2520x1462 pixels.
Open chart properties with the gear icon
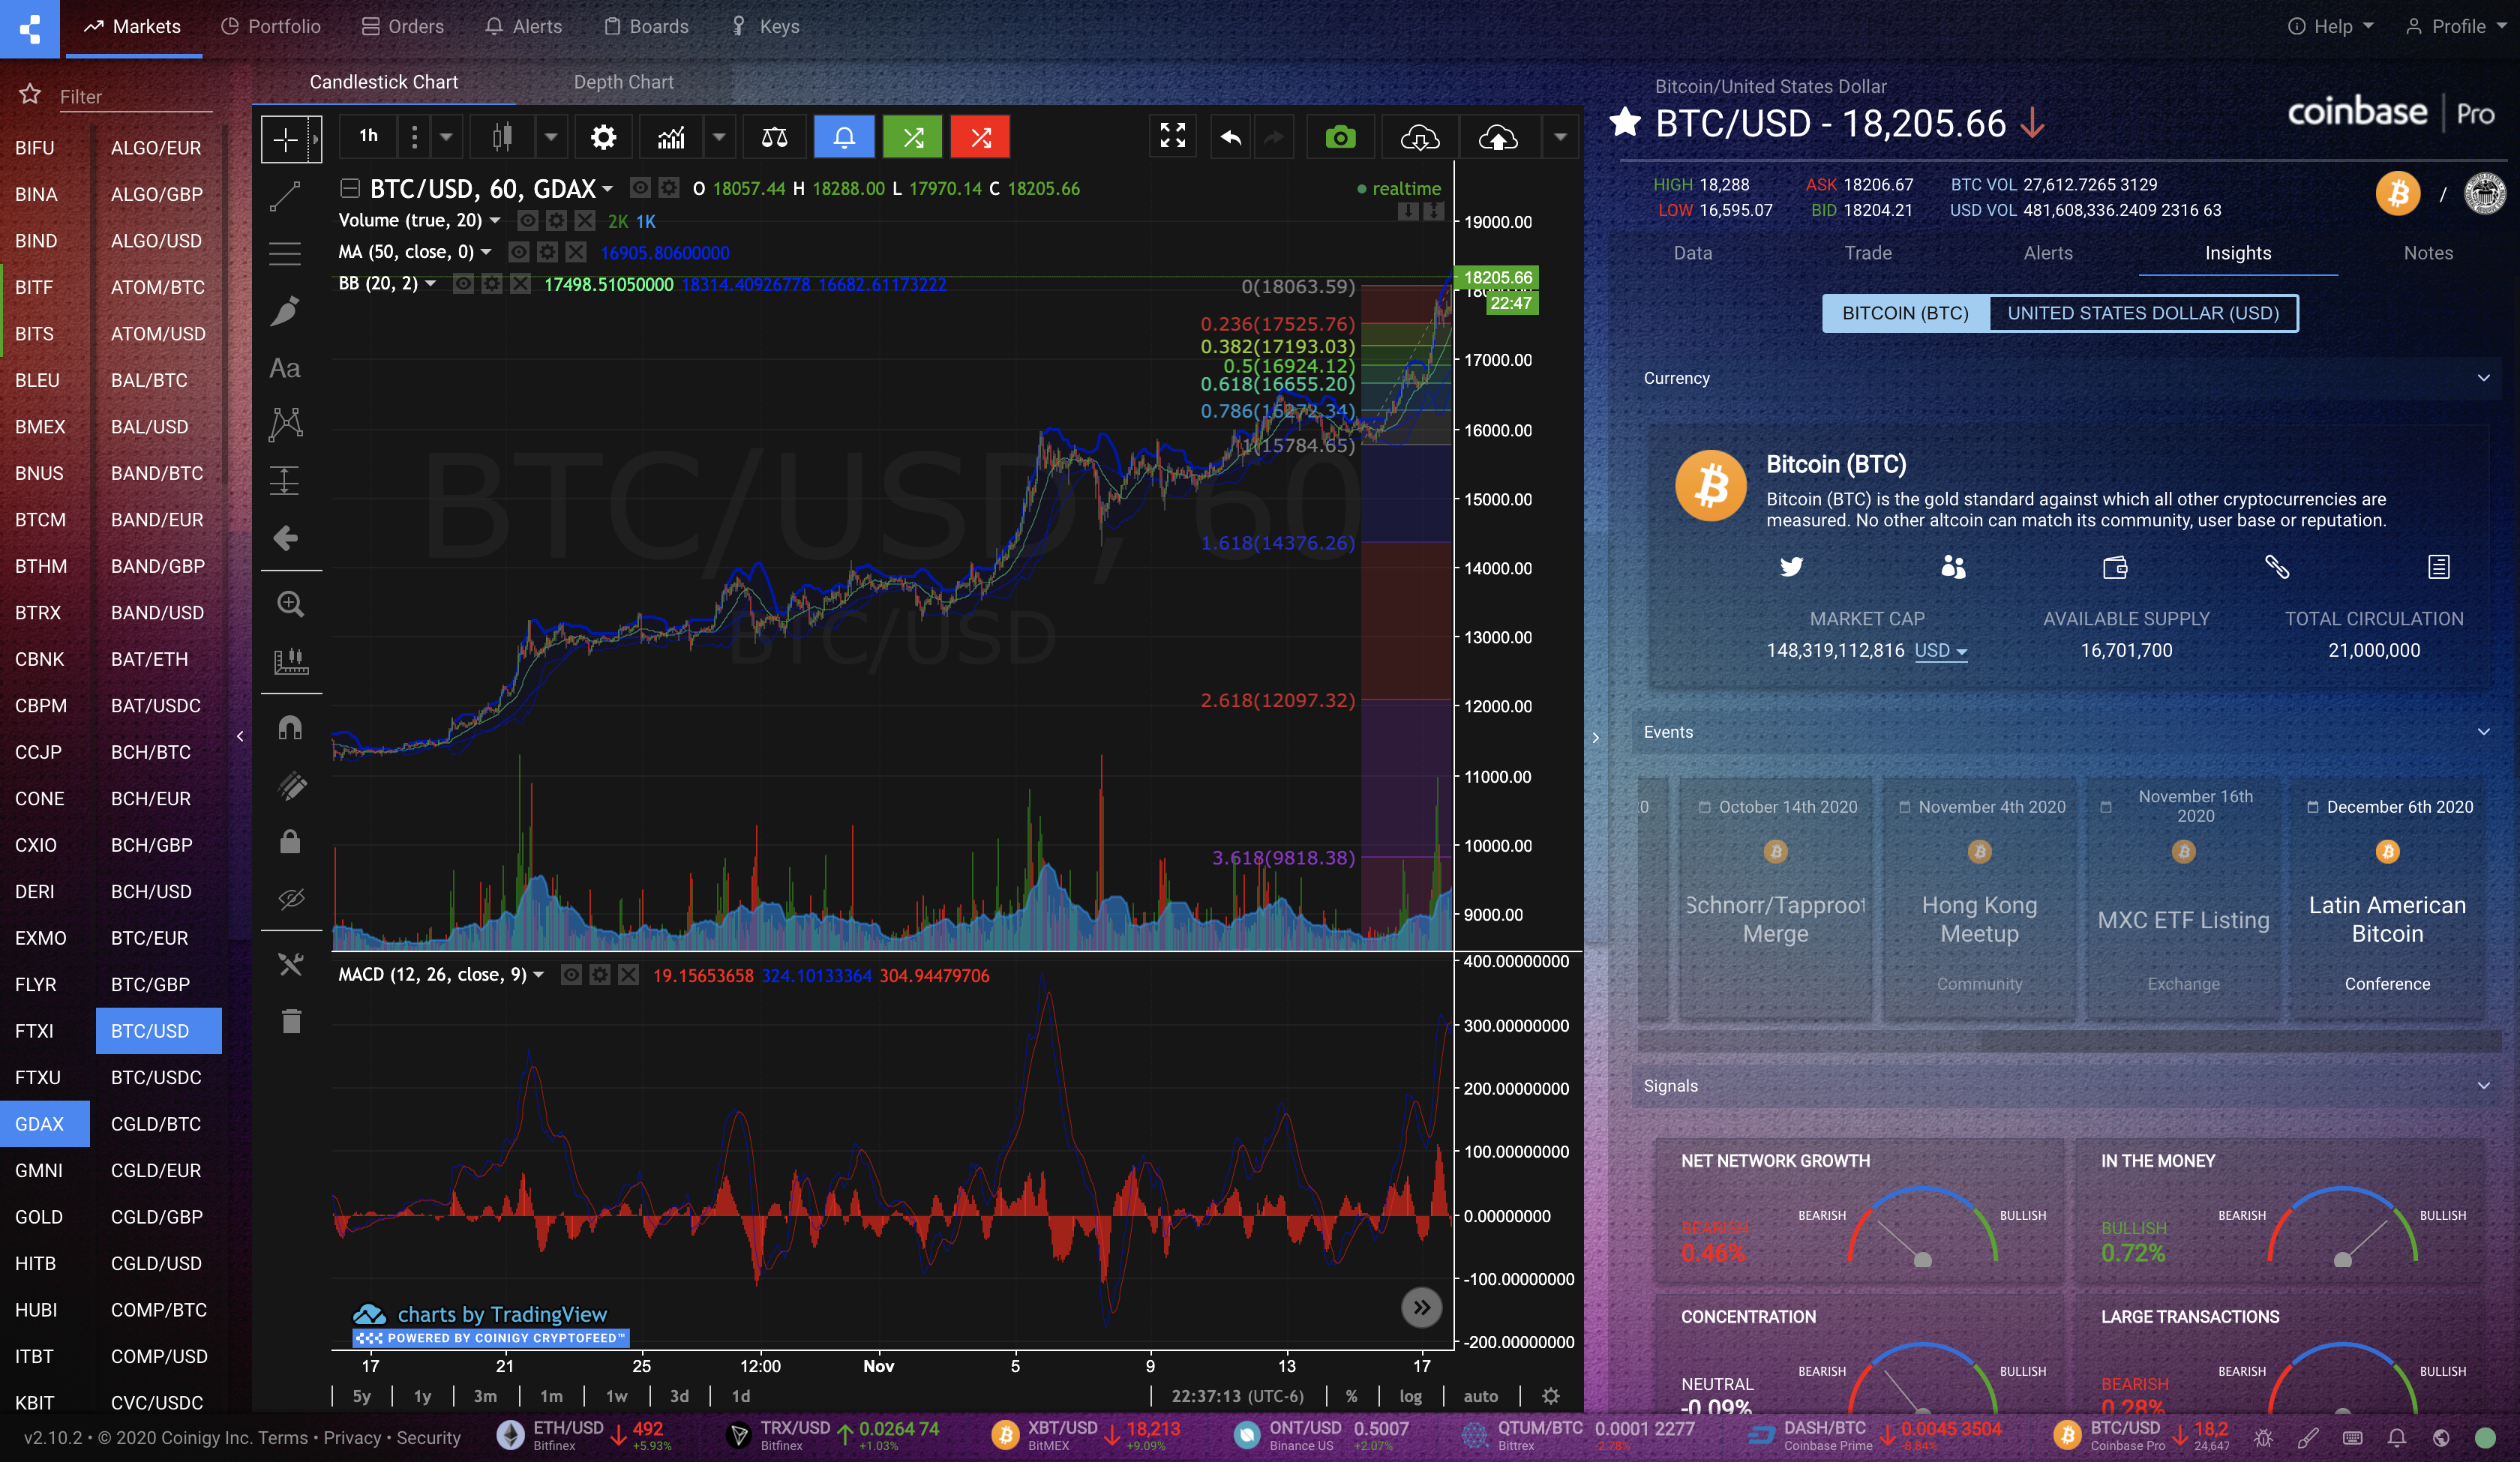tap(603, 137)
